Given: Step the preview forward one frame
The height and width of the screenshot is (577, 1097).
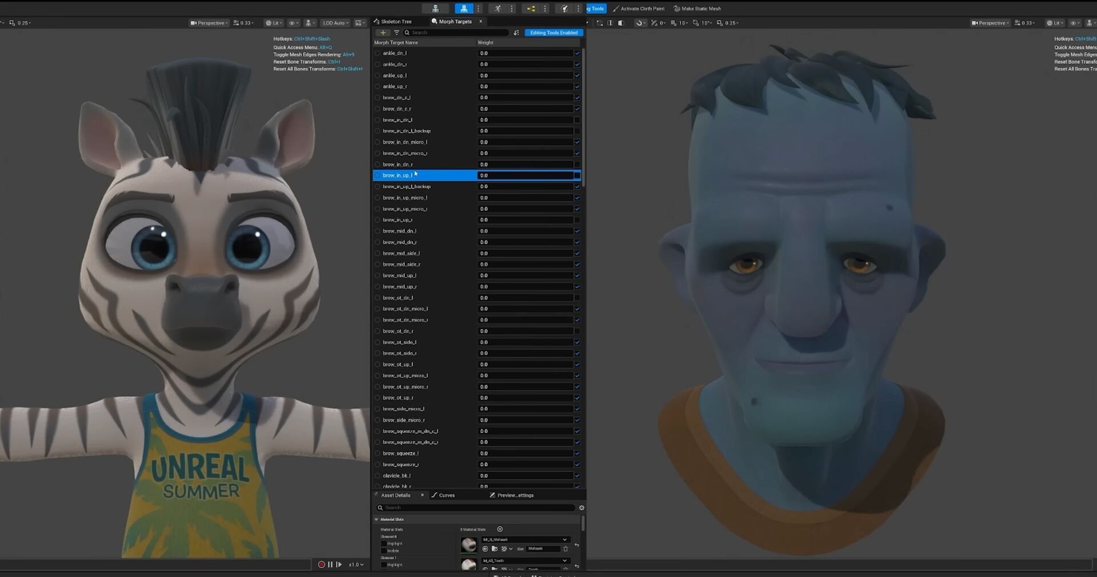Looking at the screenshot, I should coord(339,564).
